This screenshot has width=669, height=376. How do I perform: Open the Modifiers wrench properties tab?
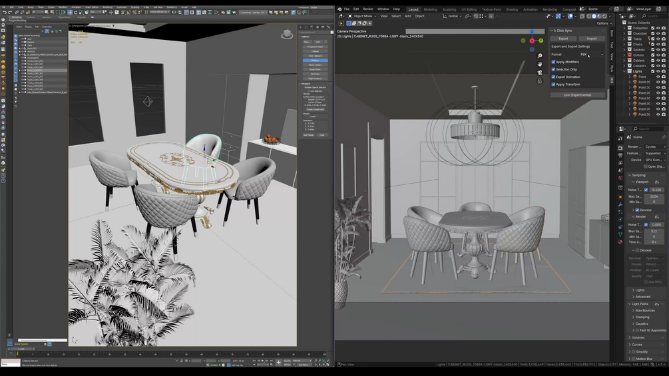[620, 204]
